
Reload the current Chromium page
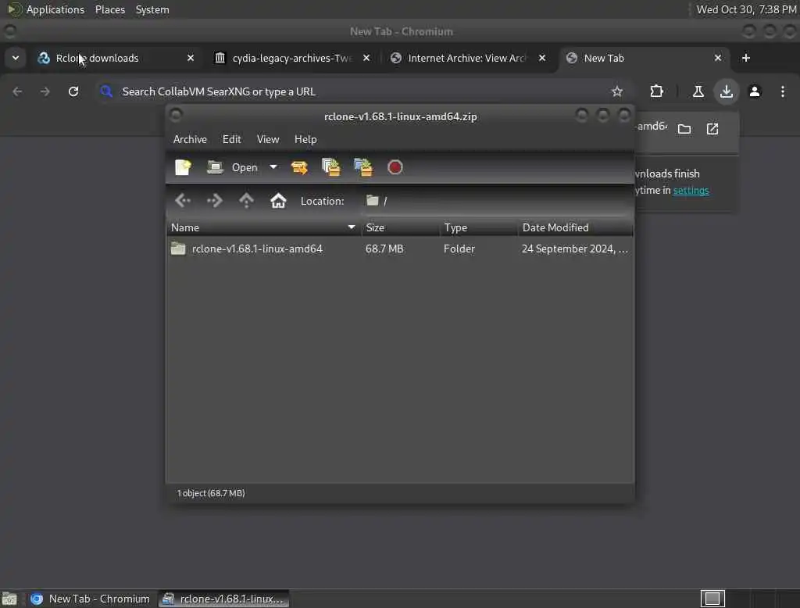coord(73,91)
